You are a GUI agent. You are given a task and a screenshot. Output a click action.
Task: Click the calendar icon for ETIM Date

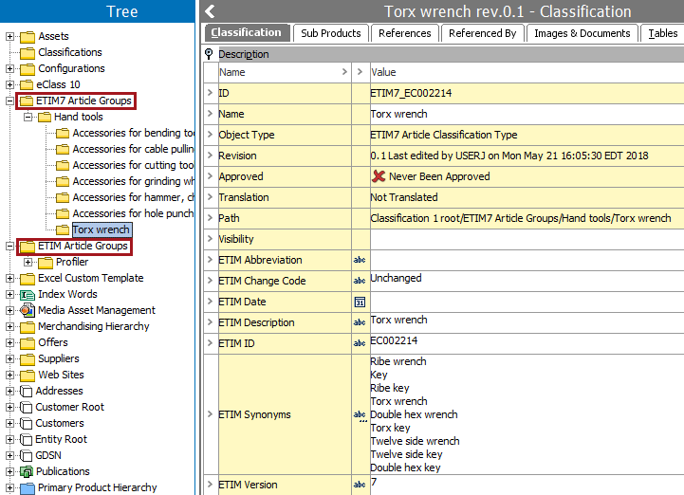pyautogui.click(x=360, y=302)
